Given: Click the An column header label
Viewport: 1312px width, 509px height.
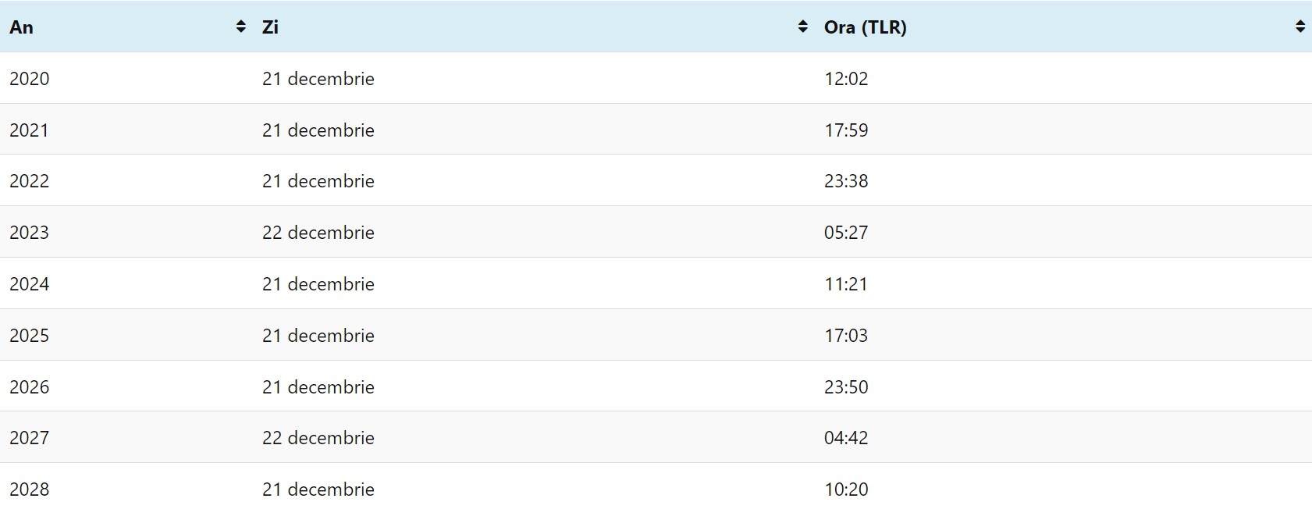Looking at the screenshot, I should tap(21, 27).
